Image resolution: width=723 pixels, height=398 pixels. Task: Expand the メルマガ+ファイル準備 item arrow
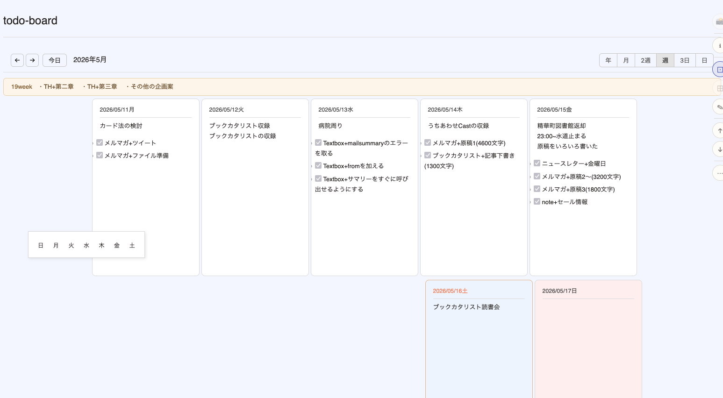(93, 156)
